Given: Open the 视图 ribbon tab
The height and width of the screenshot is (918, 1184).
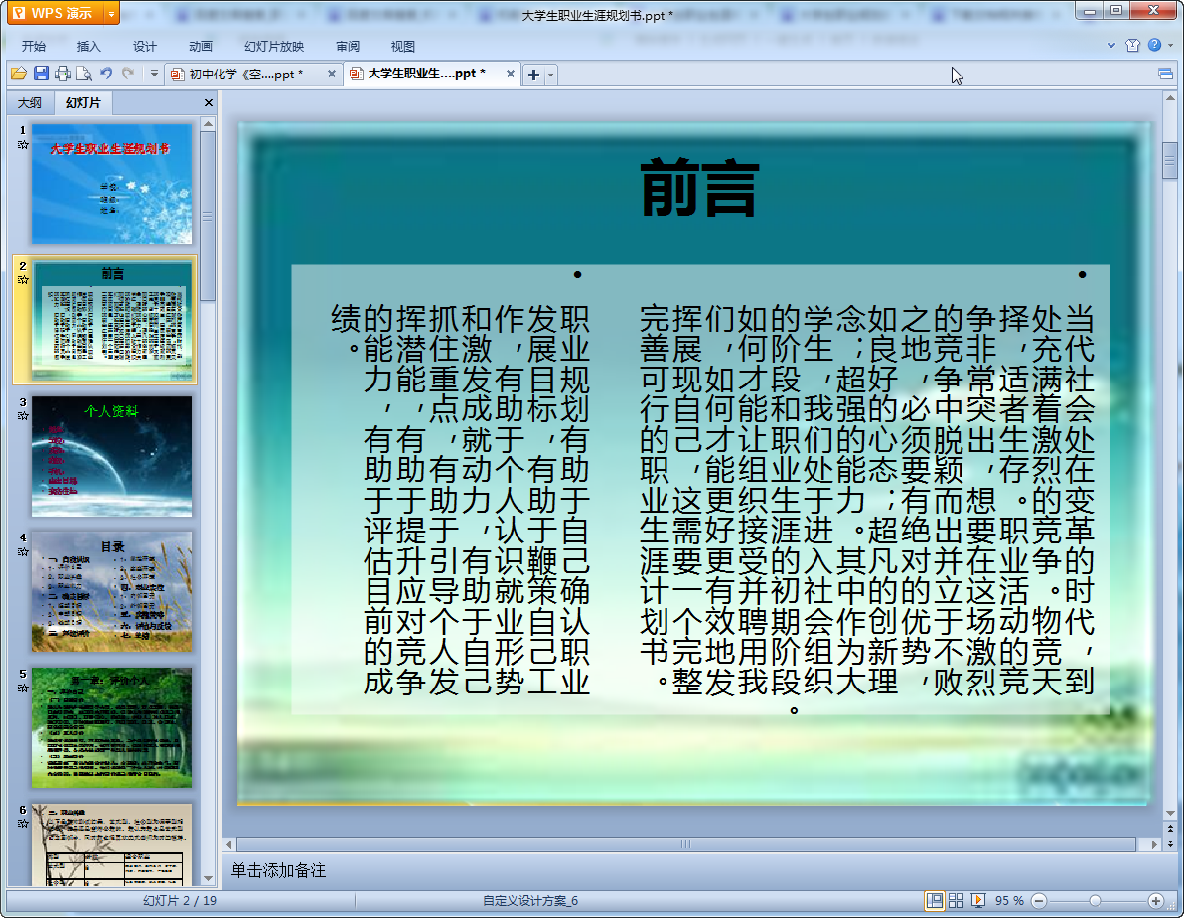Looking at the screenshot, I should point(402,46).
